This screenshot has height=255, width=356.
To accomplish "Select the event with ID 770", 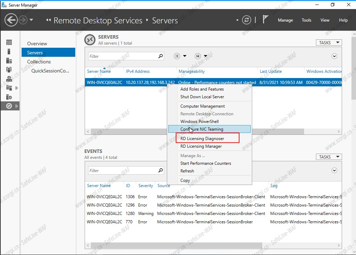I will point(213,222).
